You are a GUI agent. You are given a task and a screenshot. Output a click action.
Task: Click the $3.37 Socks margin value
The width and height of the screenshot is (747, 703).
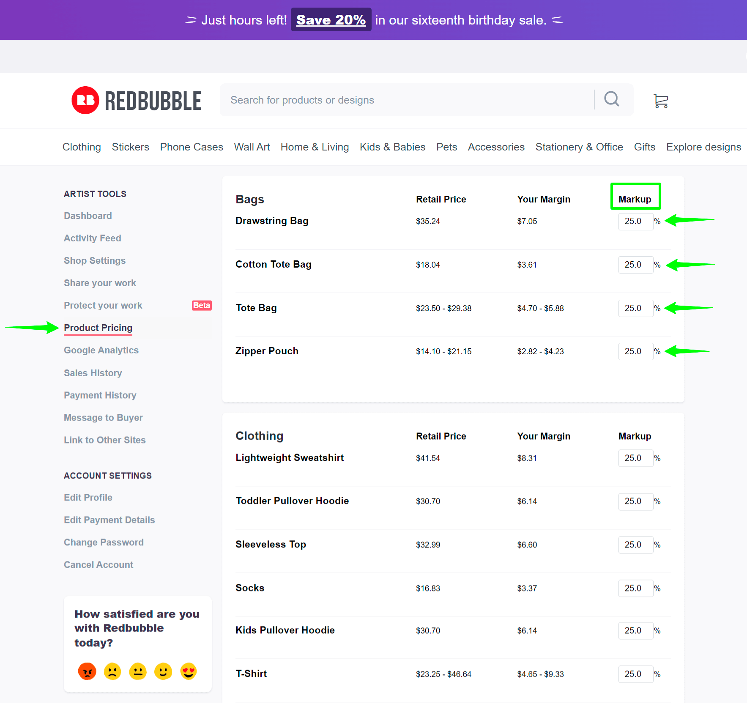(x=527, y=588)
